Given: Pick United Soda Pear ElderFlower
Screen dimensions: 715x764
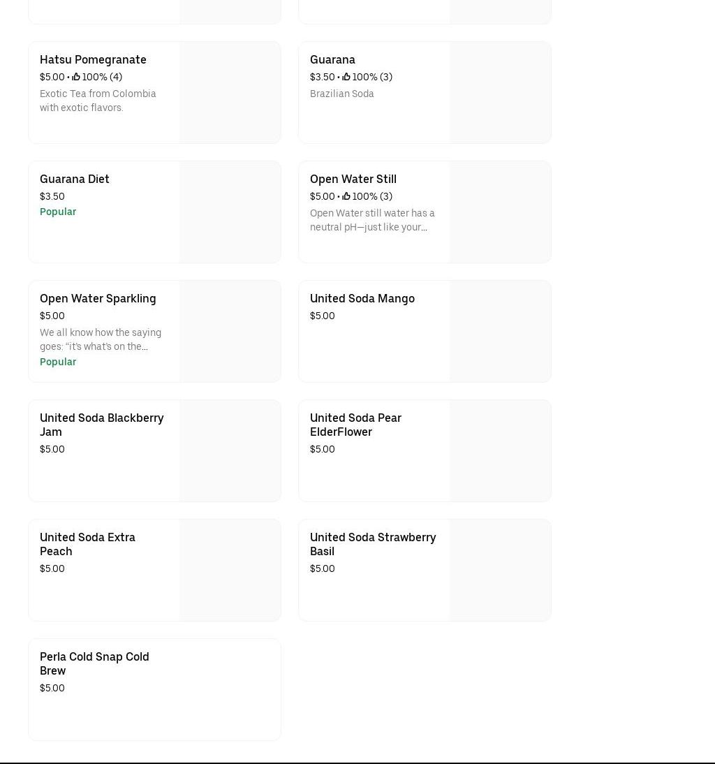Looking at the screenshot, I should click(x=355, y=425).
